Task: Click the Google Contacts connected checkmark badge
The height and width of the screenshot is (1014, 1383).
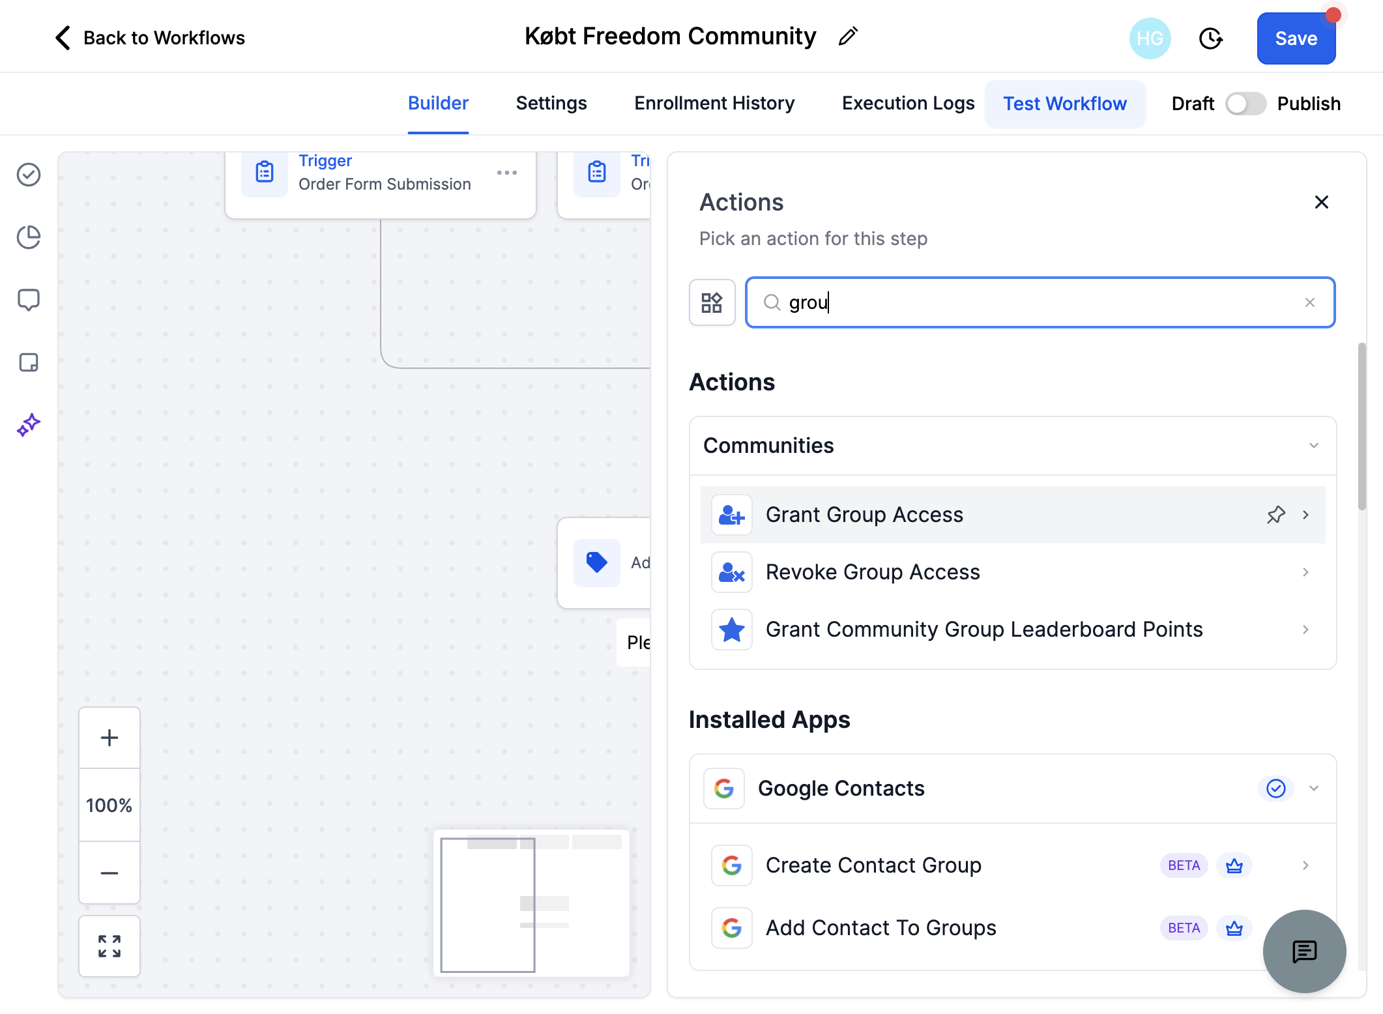Action: [1275, 789]
